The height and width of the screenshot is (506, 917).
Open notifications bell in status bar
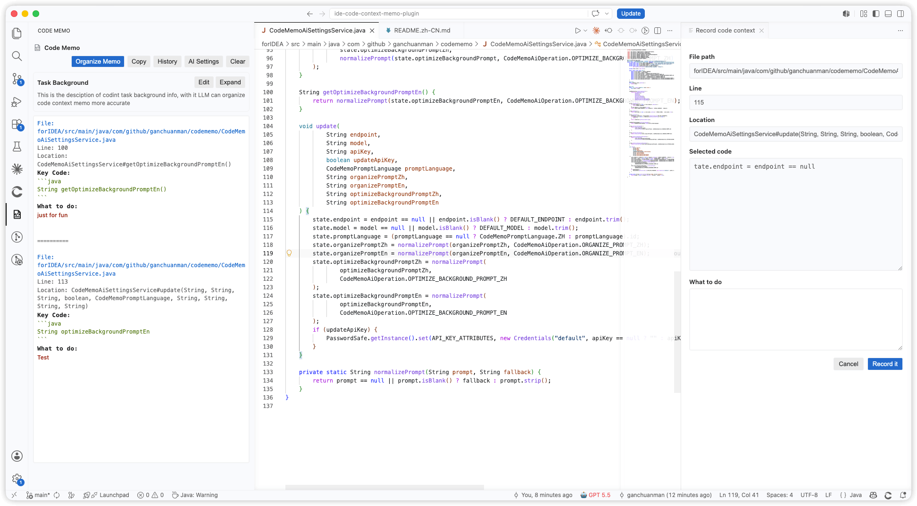(x=903, y=495)
